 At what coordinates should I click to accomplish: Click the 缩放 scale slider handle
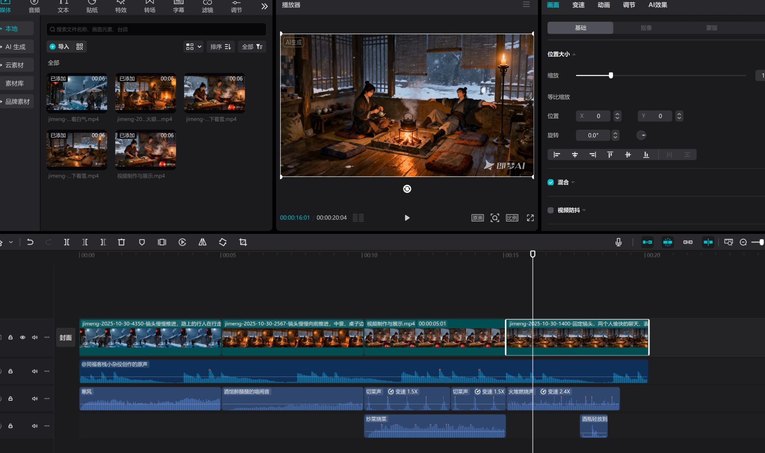[611, 75]
